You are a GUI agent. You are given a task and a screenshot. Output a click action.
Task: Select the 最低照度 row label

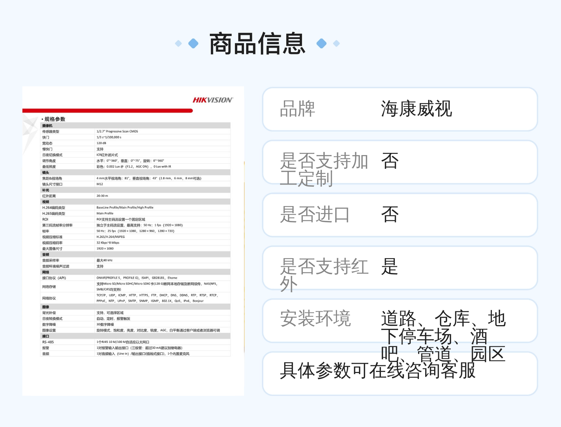(x=49, y=167)
